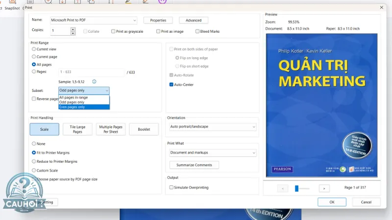Toggle the Auto-Center checkbox
Viewport: 392px width, 220px height.
[x=171, y=85]
